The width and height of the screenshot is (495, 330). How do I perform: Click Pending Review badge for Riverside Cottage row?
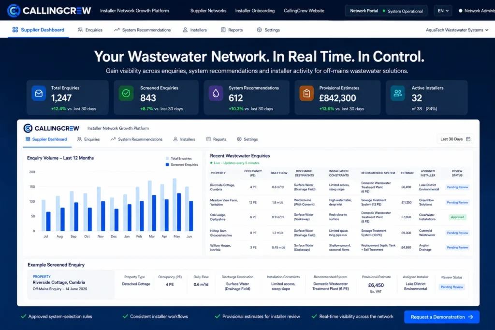pyautogui.click(x=457, y=187)
